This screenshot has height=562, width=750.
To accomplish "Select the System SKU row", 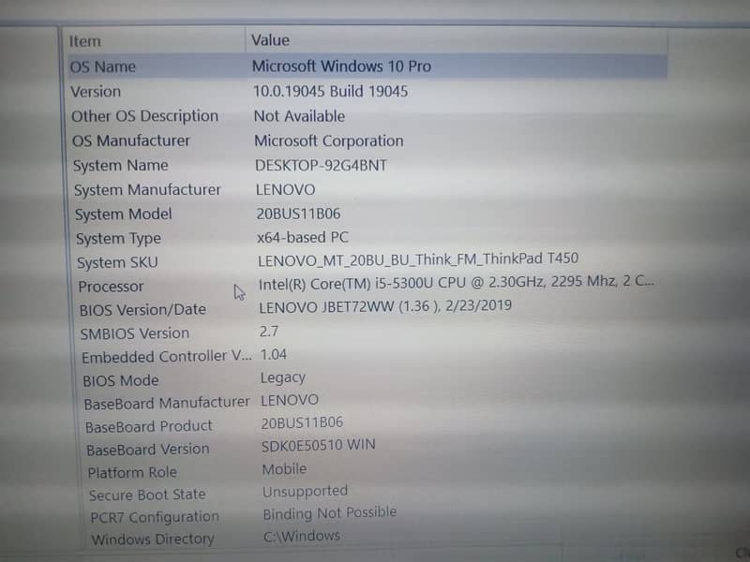I will pyautogui.click(x=117, y=262).
